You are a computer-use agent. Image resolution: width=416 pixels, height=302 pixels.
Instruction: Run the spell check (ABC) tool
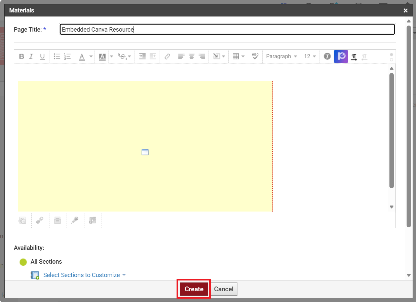point(255,56)
